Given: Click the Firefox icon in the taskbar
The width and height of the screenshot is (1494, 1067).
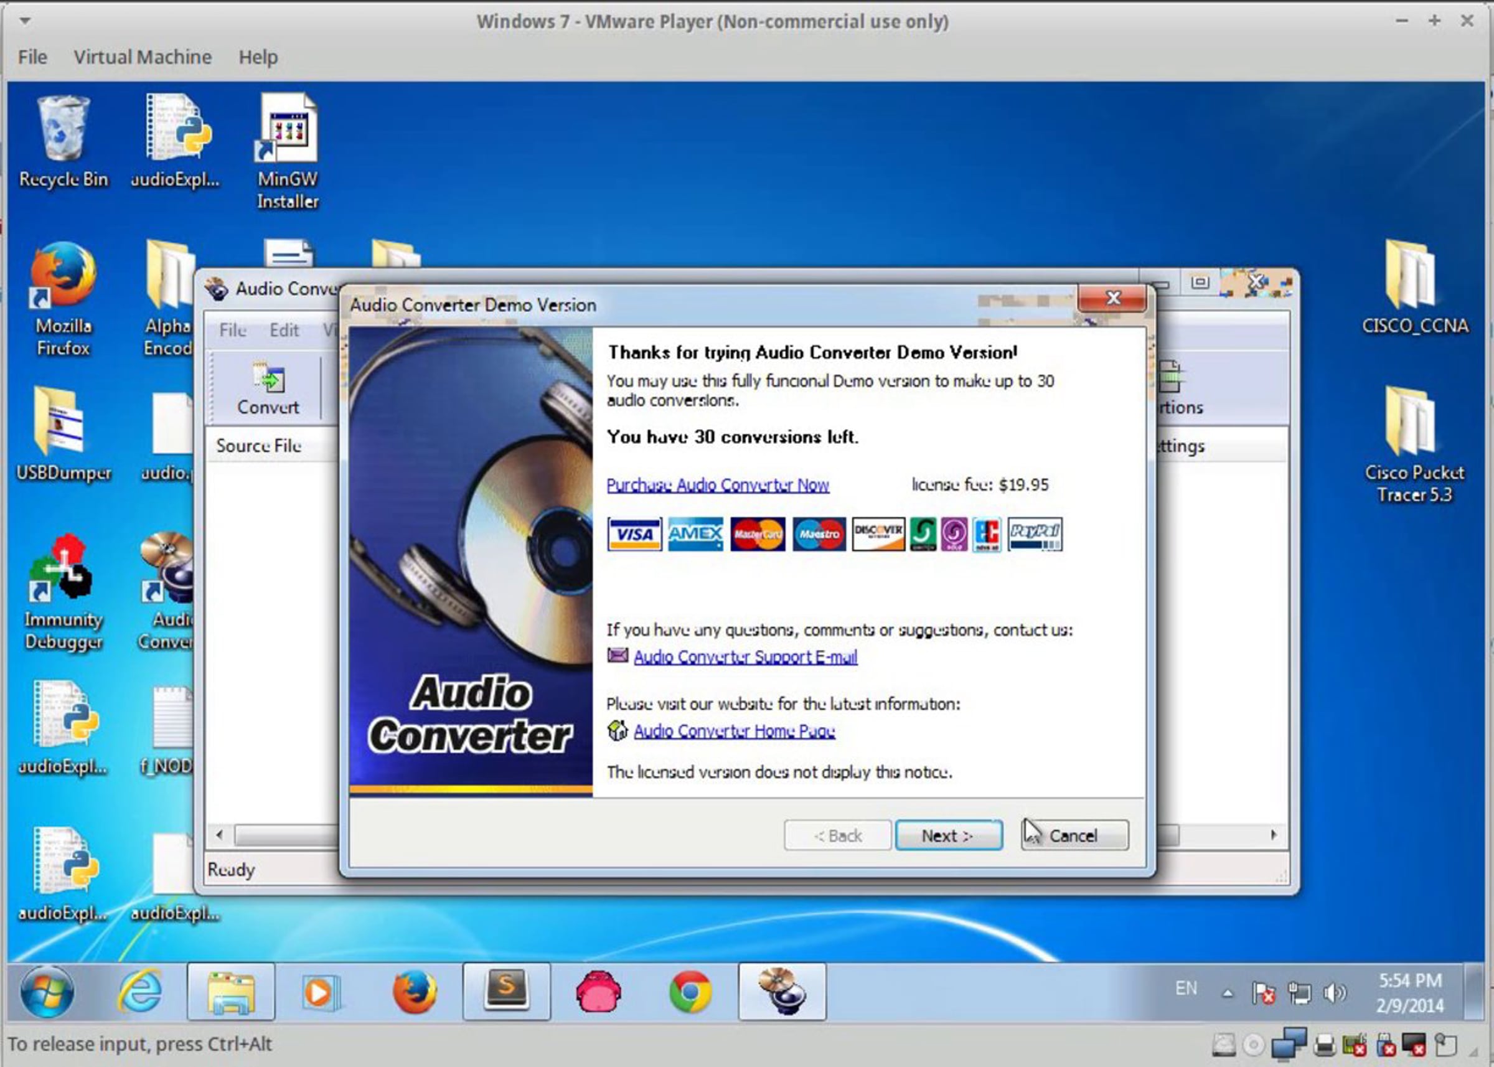Looking at the screenshot, I should [x=414, y=992].
